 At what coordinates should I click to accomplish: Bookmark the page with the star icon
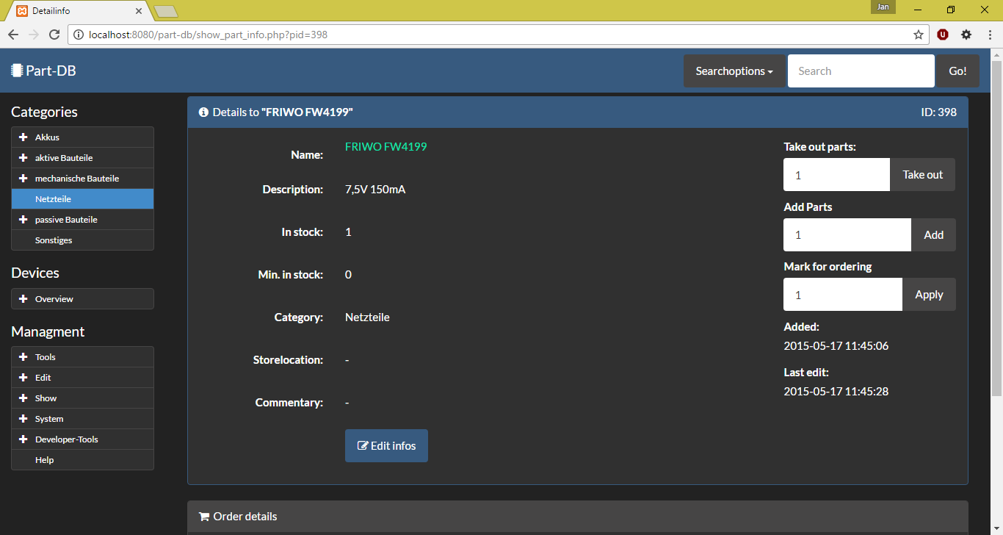(919, 35)
